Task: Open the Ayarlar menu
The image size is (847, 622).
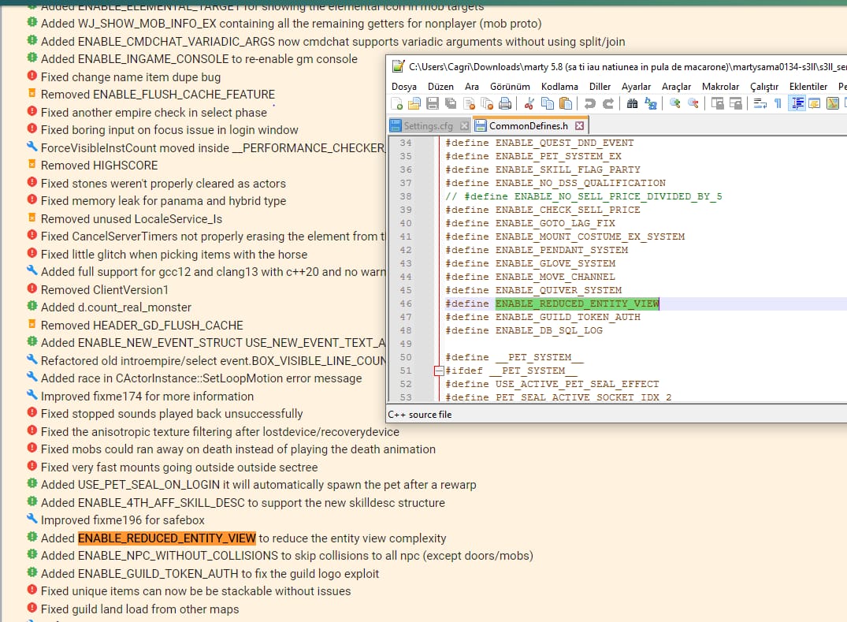Action: 637,87
